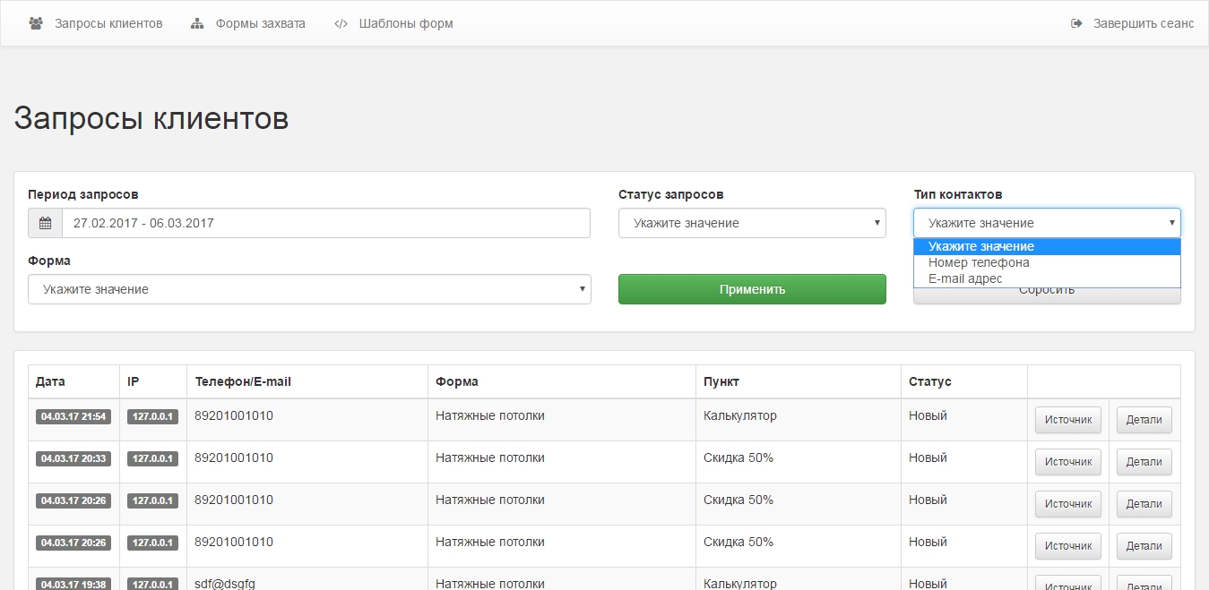Collapse the Тип контактов dropdown
The width and height of the screenshot is (1209, 590).
1046,223
